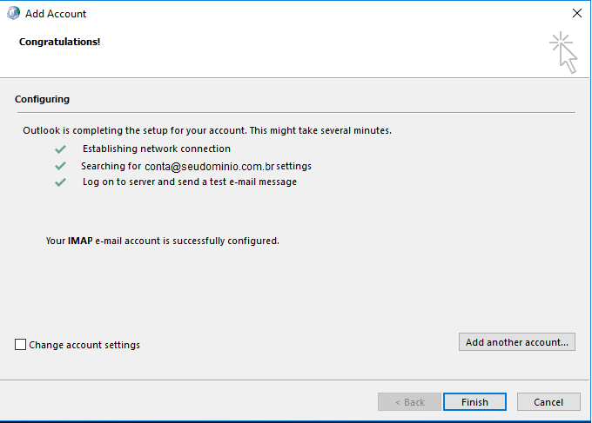
Task: Click the Configuring section title
Action: click(42, 99)
